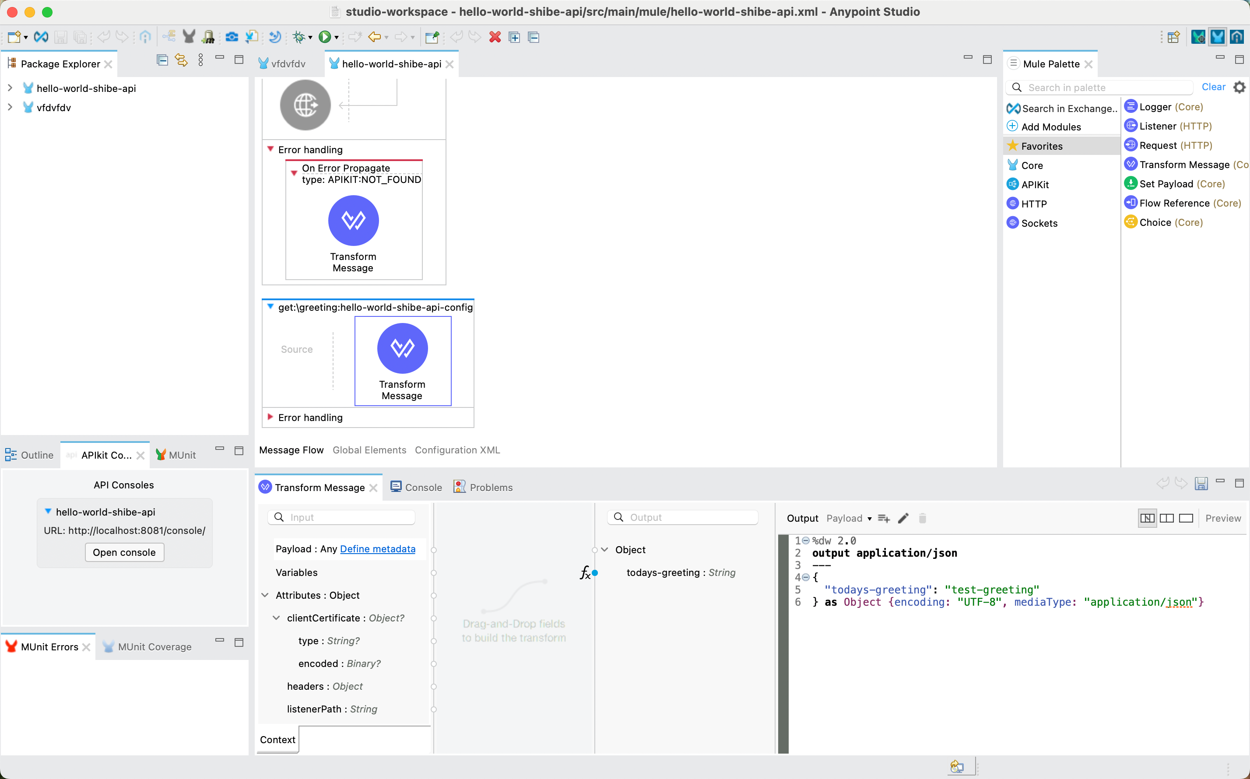Open the Output Payload dropdown arrow
The image size is (1250, 779).
[869, 519]
